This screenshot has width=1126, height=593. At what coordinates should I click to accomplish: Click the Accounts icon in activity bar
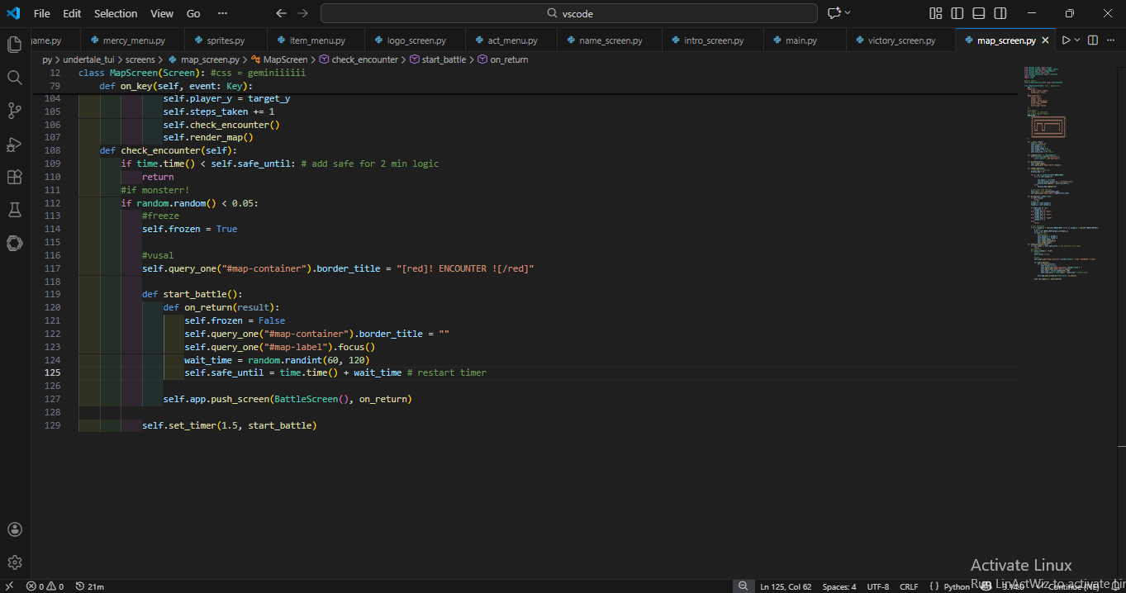(x=14, y=529)
